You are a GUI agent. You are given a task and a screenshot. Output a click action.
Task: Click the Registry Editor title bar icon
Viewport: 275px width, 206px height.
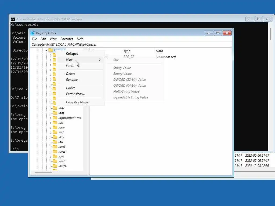point(32,33)
